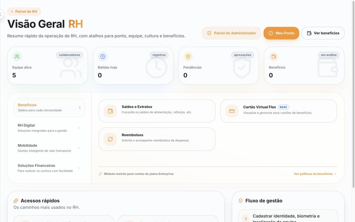Click the colaboradores badge
This screenshot has height=222, width=355.
pos(70,55)
